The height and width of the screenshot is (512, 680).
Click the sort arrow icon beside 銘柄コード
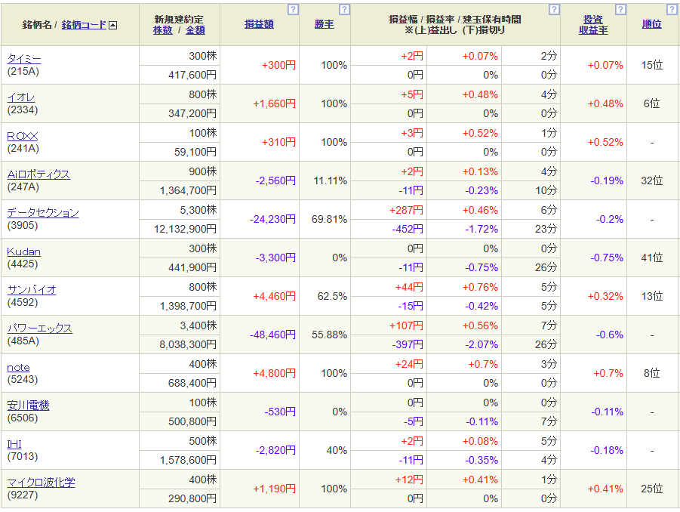point(113,25)
